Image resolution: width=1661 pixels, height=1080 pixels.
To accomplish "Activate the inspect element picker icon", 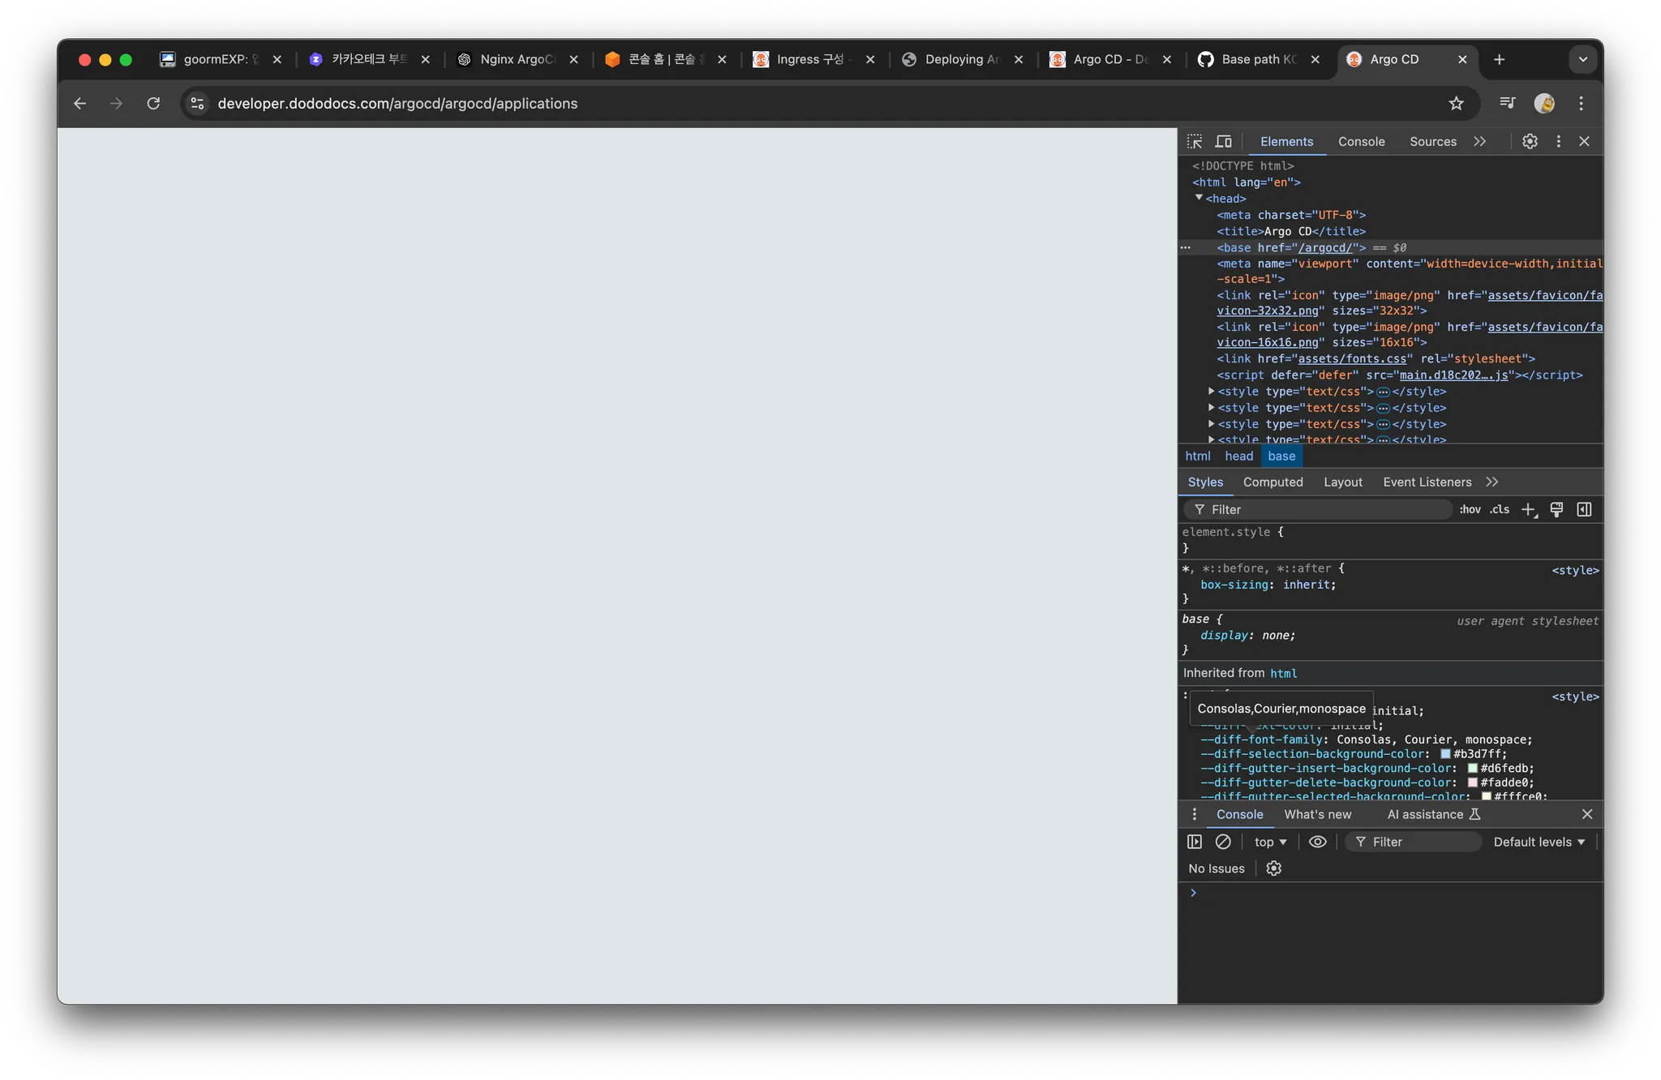I will tap(1195, 141).
